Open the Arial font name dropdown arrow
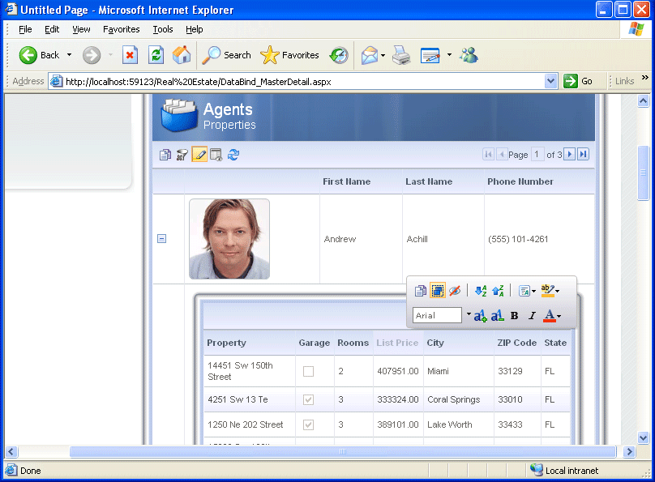The height and width of the screenshot is (482, 655). coord(469,314)
